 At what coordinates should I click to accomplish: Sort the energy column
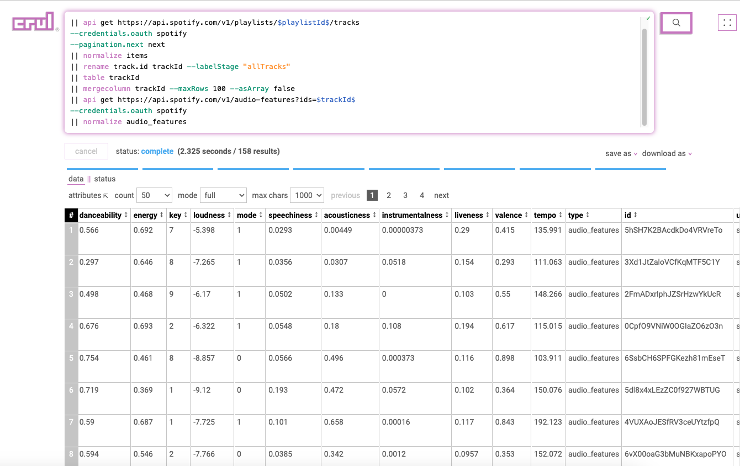[161, 215]
